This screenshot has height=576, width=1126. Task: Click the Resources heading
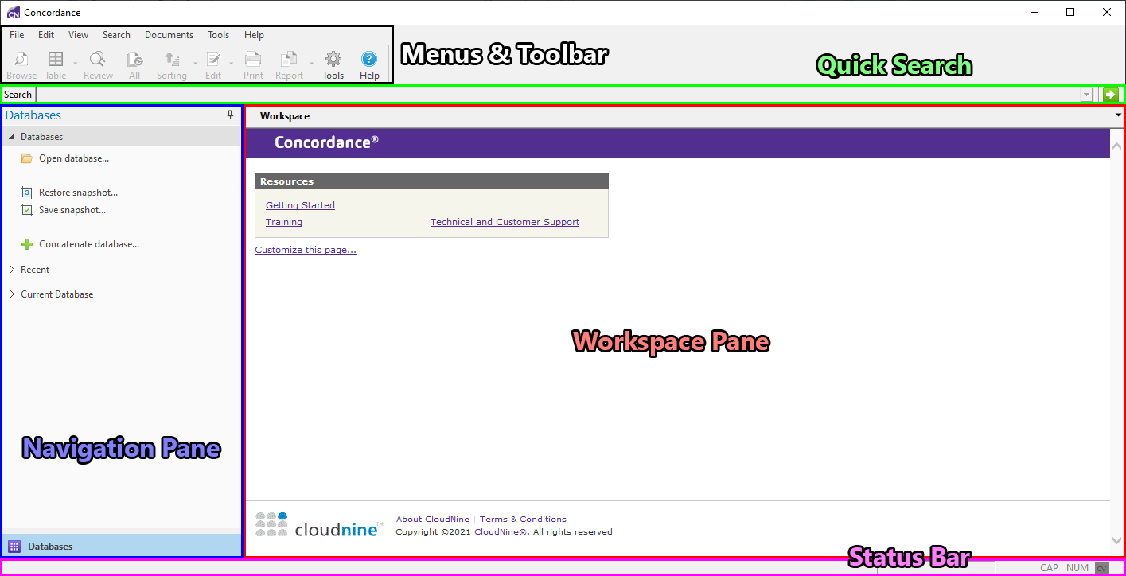(287, 181)
